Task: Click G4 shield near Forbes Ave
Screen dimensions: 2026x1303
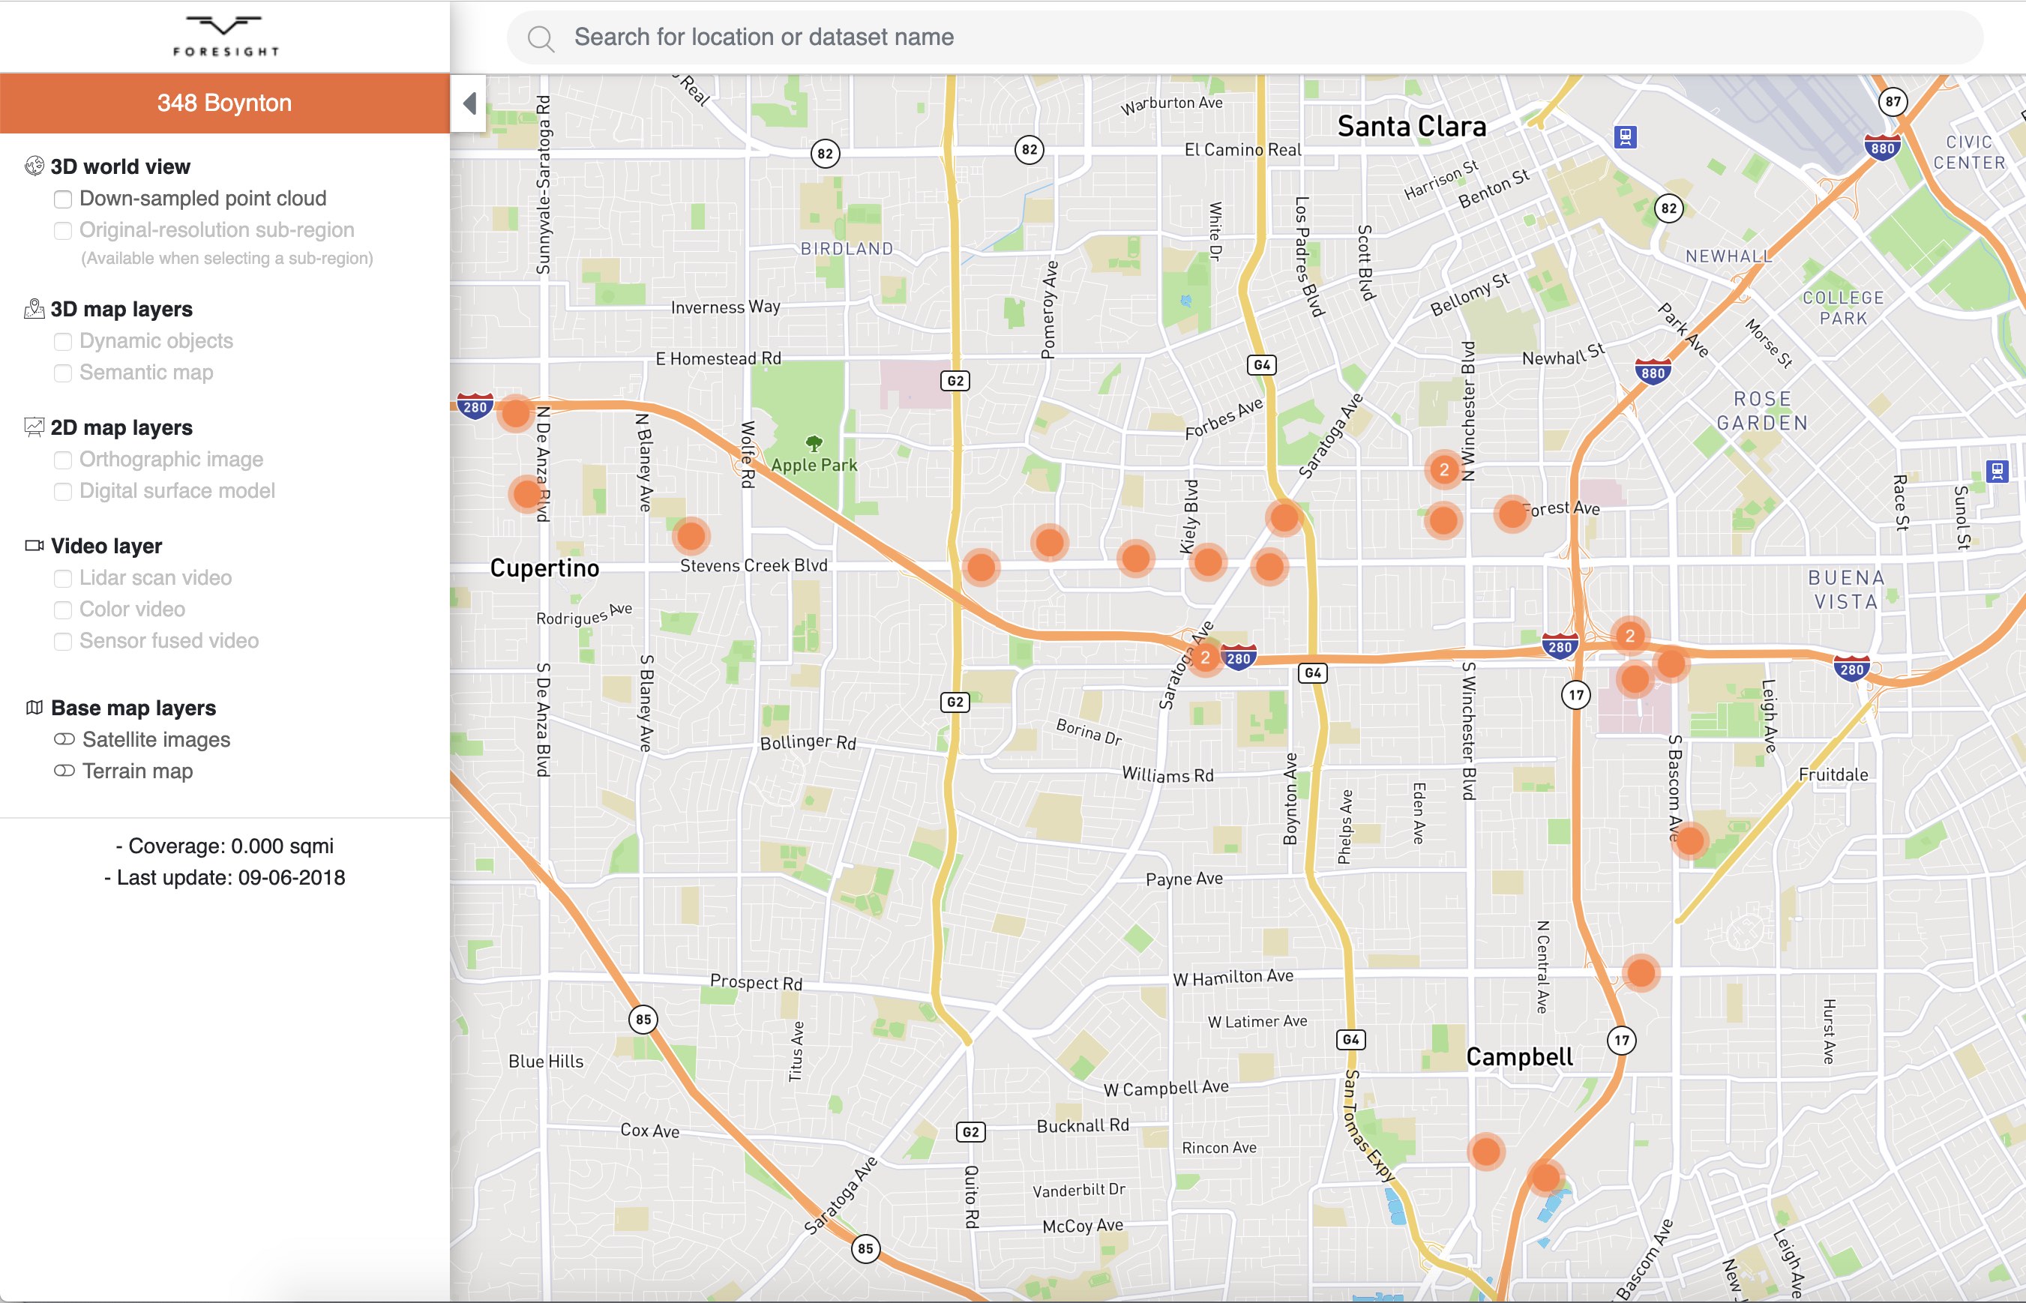Action: (1262, 364)
